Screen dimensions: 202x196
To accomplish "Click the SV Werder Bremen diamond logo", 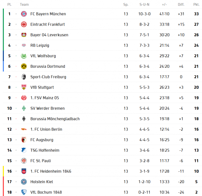I will coord(24,108).
